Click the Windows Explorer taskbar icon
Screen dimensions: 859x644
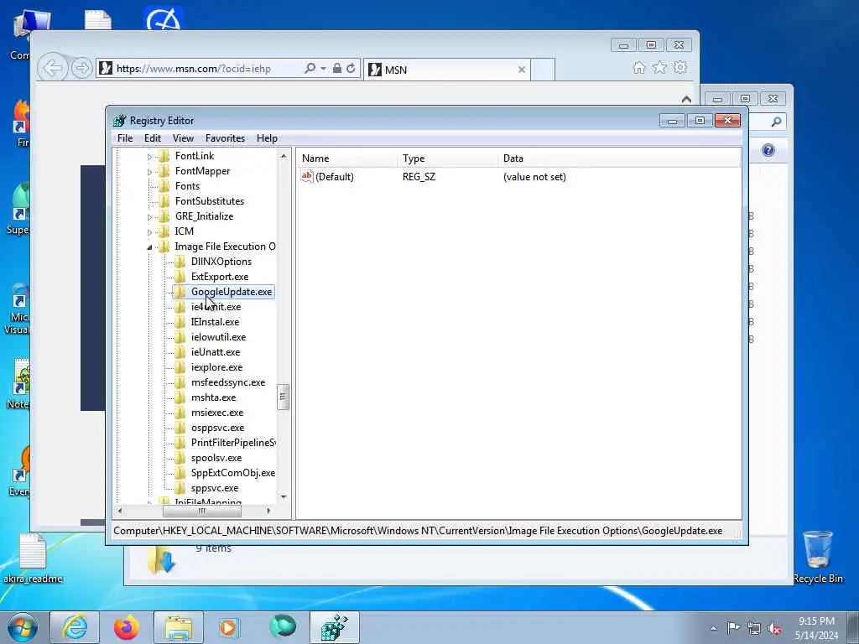coord(179,627)
